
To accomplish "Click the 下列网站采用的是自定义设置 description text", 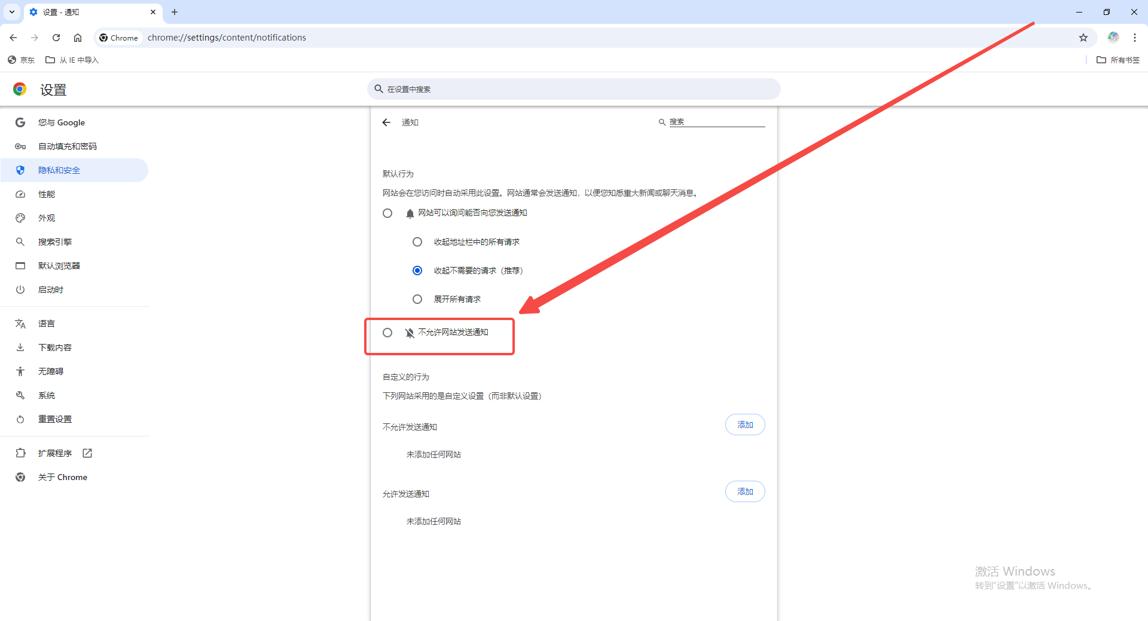I will pyautogui.click(x=462, y=396).
